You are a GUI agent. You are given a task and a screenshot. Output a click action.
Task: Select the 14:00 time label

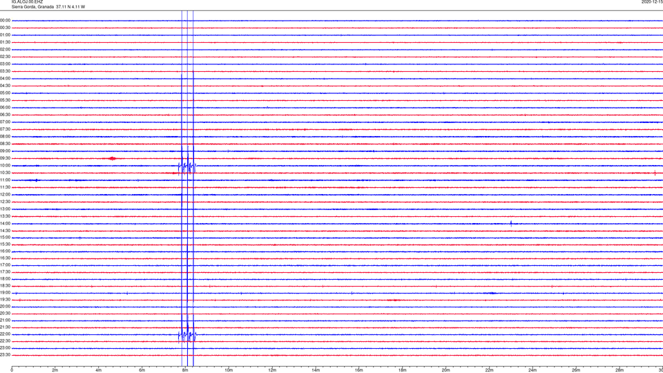click(5, 223)
